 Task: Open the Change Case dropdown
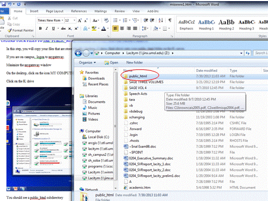point(96,20)
